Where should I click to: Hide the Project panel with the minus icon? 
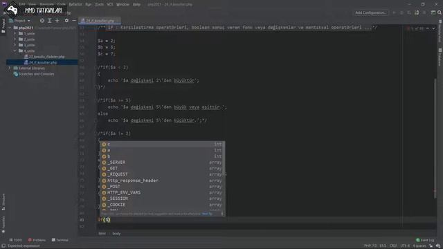(74, 21)
